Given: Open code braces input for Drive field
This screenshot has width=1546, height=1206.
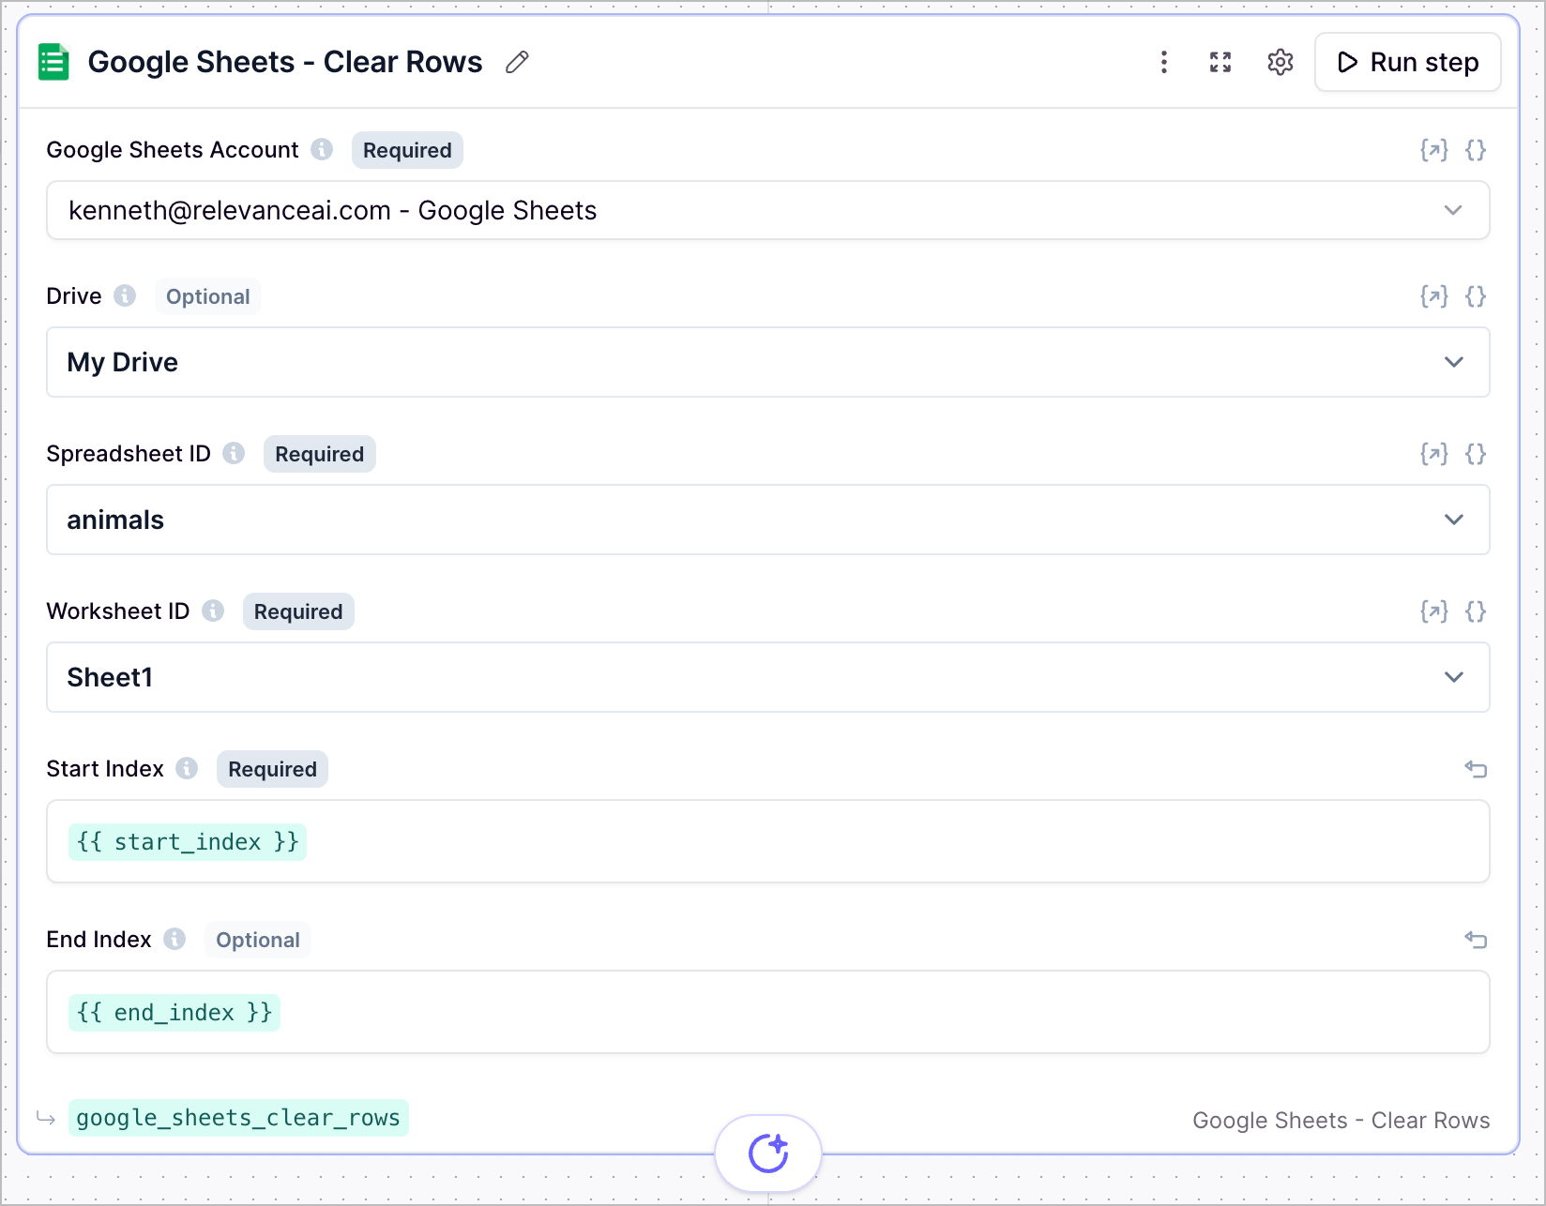Looking at the screenshot, I should [1475, 296].
